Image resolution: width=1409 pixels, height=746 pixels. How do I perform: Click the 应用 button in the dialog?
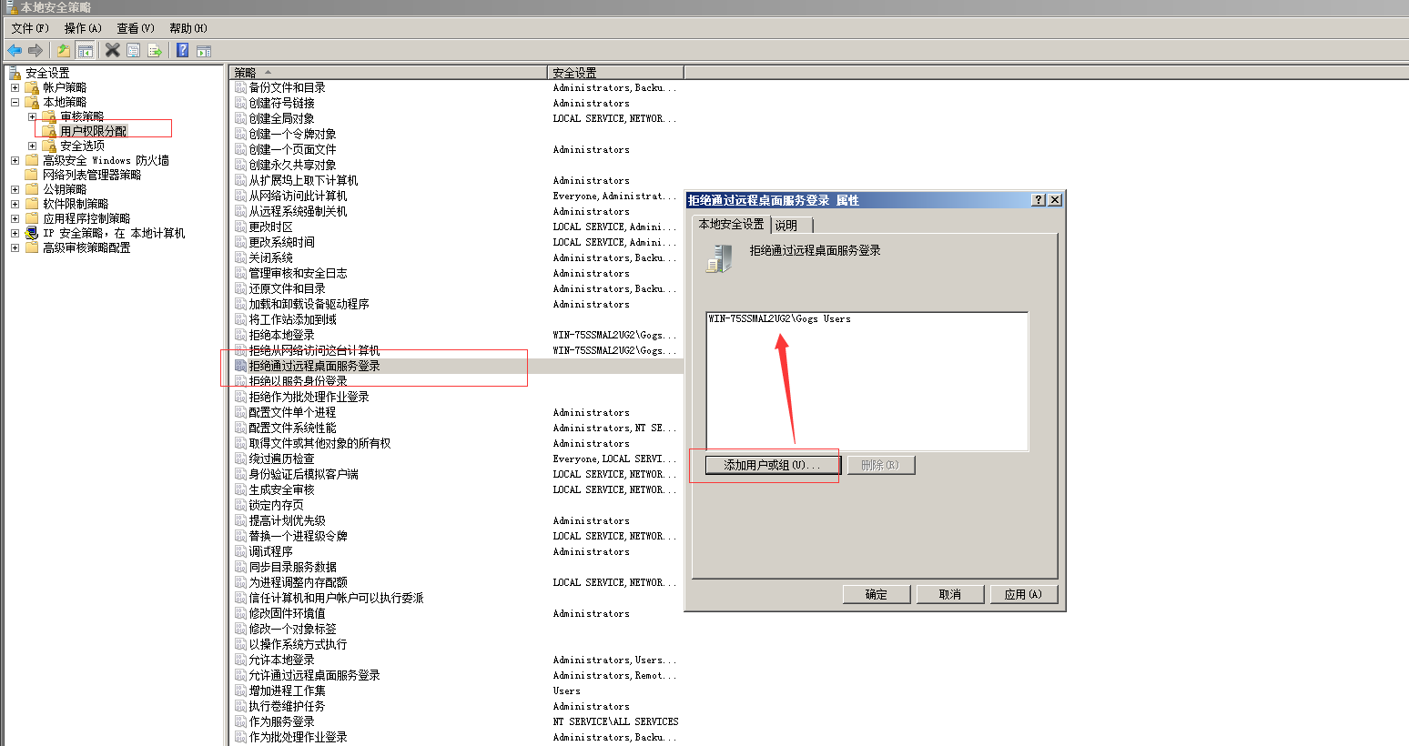coord(1023,593)
